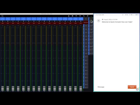Open the grid view icon in toolbar
Image resolution: width=140 pixels, height=105 pixels.
pos(72,16)
